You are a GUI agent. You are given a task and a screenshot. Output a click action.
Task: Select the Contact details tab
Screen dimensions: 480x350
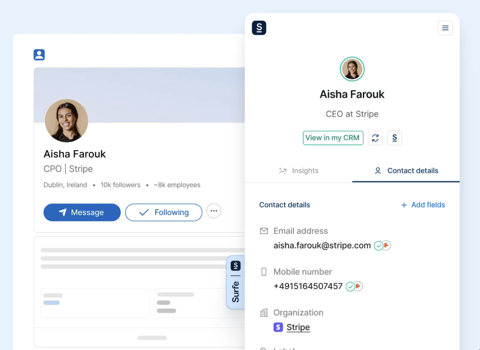tap(406, 171)
